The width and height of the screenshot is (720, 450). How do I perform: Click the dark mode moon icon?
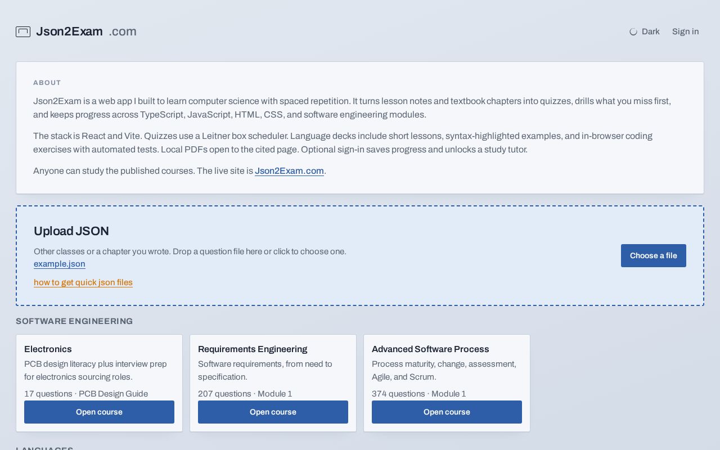633,31
